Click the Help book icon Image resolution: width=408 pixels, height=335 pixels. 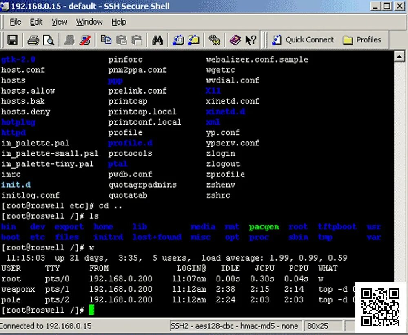click(235, 40)
